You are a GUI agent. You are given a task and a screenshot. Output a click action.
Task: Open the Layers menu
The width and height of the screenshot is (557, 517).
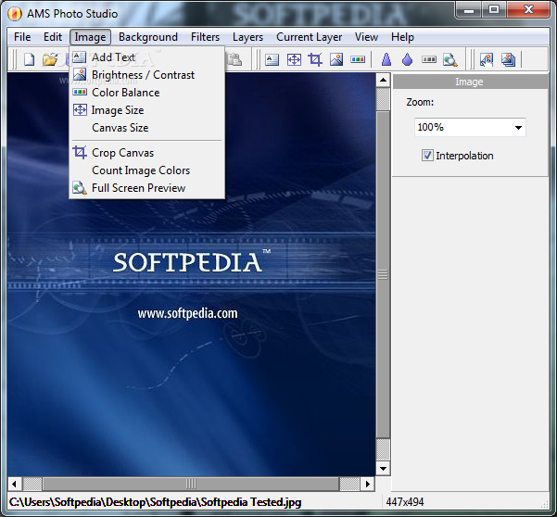(x=248, y=37)
